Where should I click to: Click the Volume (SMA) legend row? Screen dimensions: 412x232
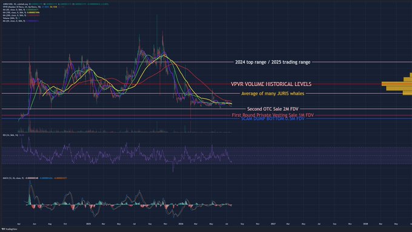click(x=11, y=18)
